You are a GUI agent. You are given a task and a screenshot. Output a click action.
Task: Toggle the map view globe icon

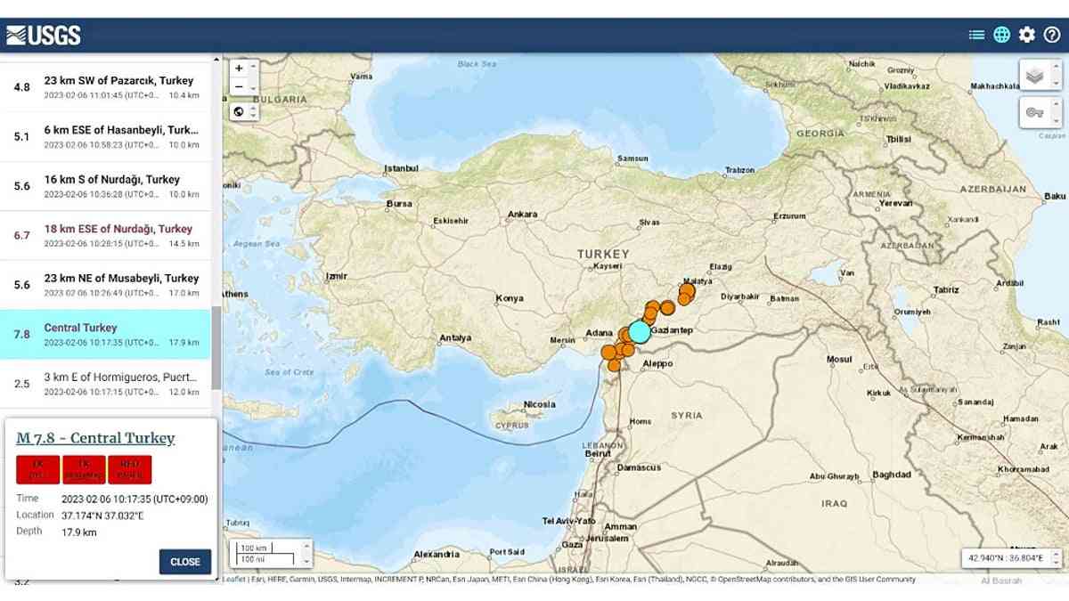[x=1002, y=35]
